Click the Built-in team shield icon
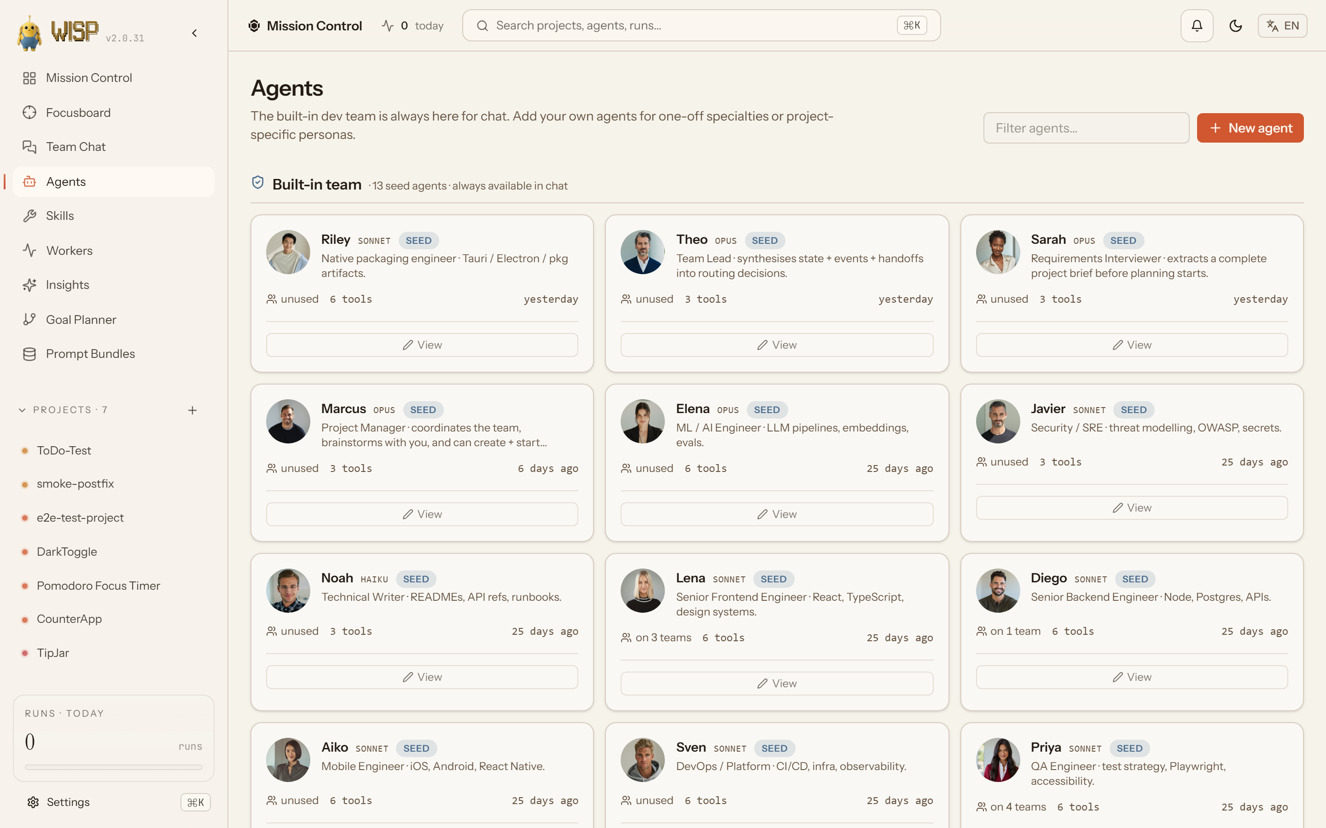Screen dimensions: 1326x828 coord(257,183)
